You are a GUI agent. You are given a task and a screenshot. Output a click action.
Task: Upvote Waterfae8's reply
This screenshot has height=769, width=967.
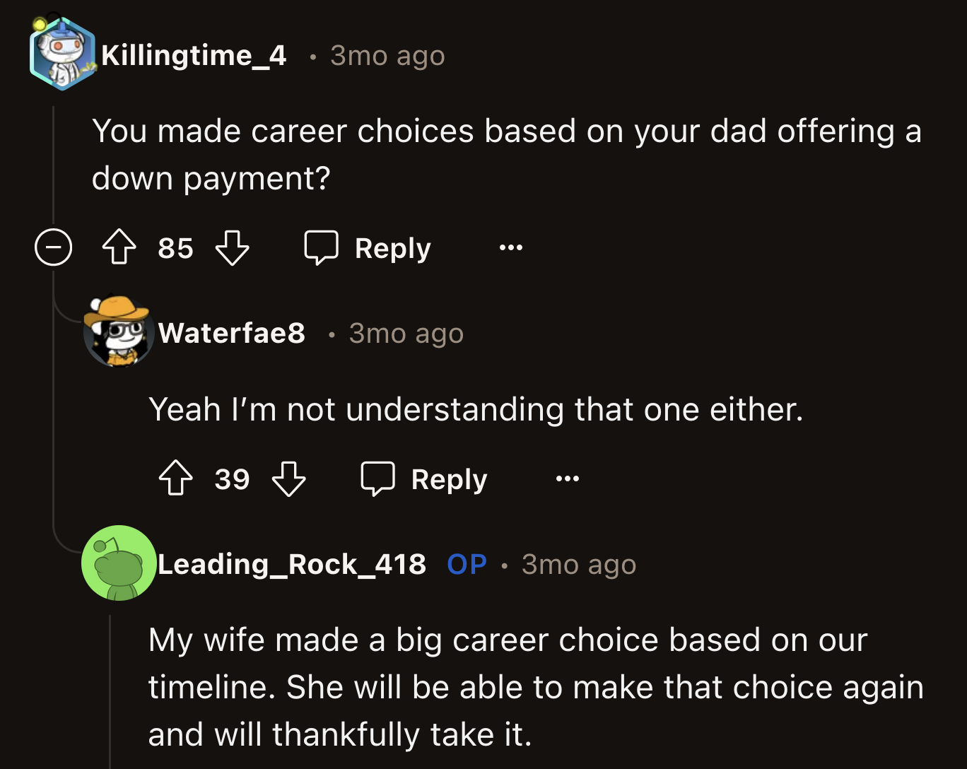pyautogui.click(x=175, y=479)
